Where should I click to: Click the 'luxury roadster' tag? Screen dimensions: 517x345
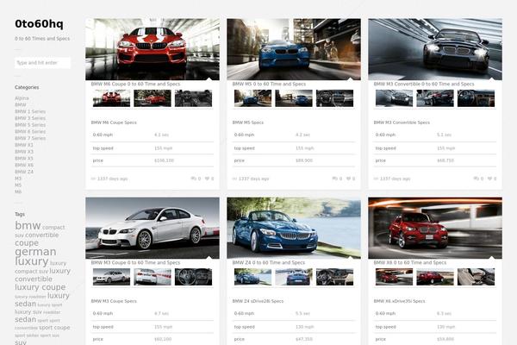[x=30, y=297]
